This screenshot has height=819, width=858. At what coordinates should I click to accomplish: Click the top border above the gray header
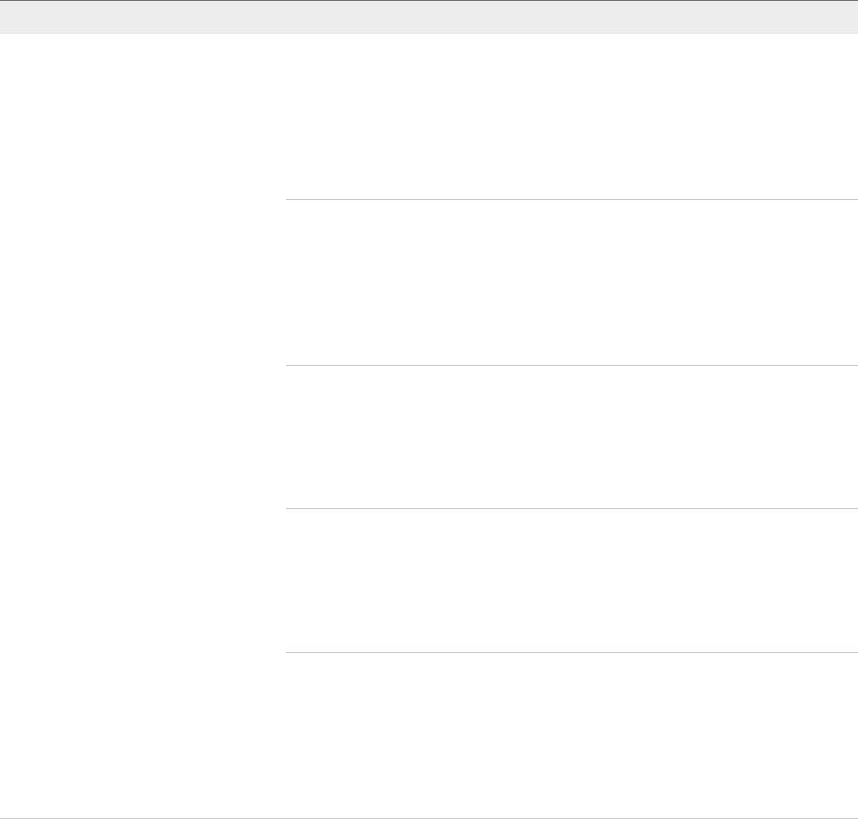(x=429, y=1)
